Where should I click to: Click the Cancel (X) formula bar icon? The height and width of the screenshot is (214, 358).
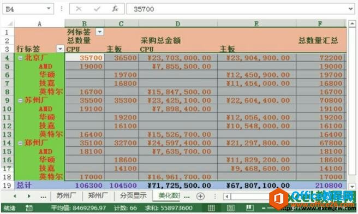point(79,9)
